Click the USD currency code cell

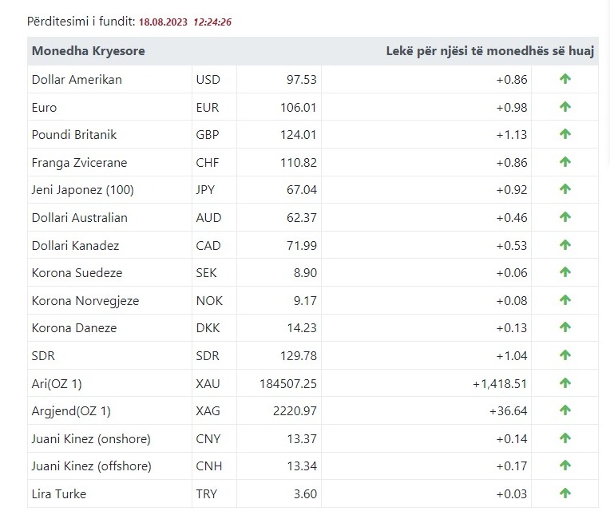click(208, 79)
